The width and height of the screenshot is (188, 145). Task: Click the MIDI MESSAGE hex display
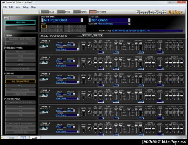(x=147, y=31)
